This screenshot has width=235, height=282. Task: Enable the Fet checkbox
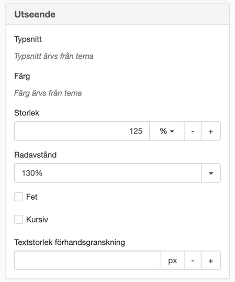(x=18, y=197)
